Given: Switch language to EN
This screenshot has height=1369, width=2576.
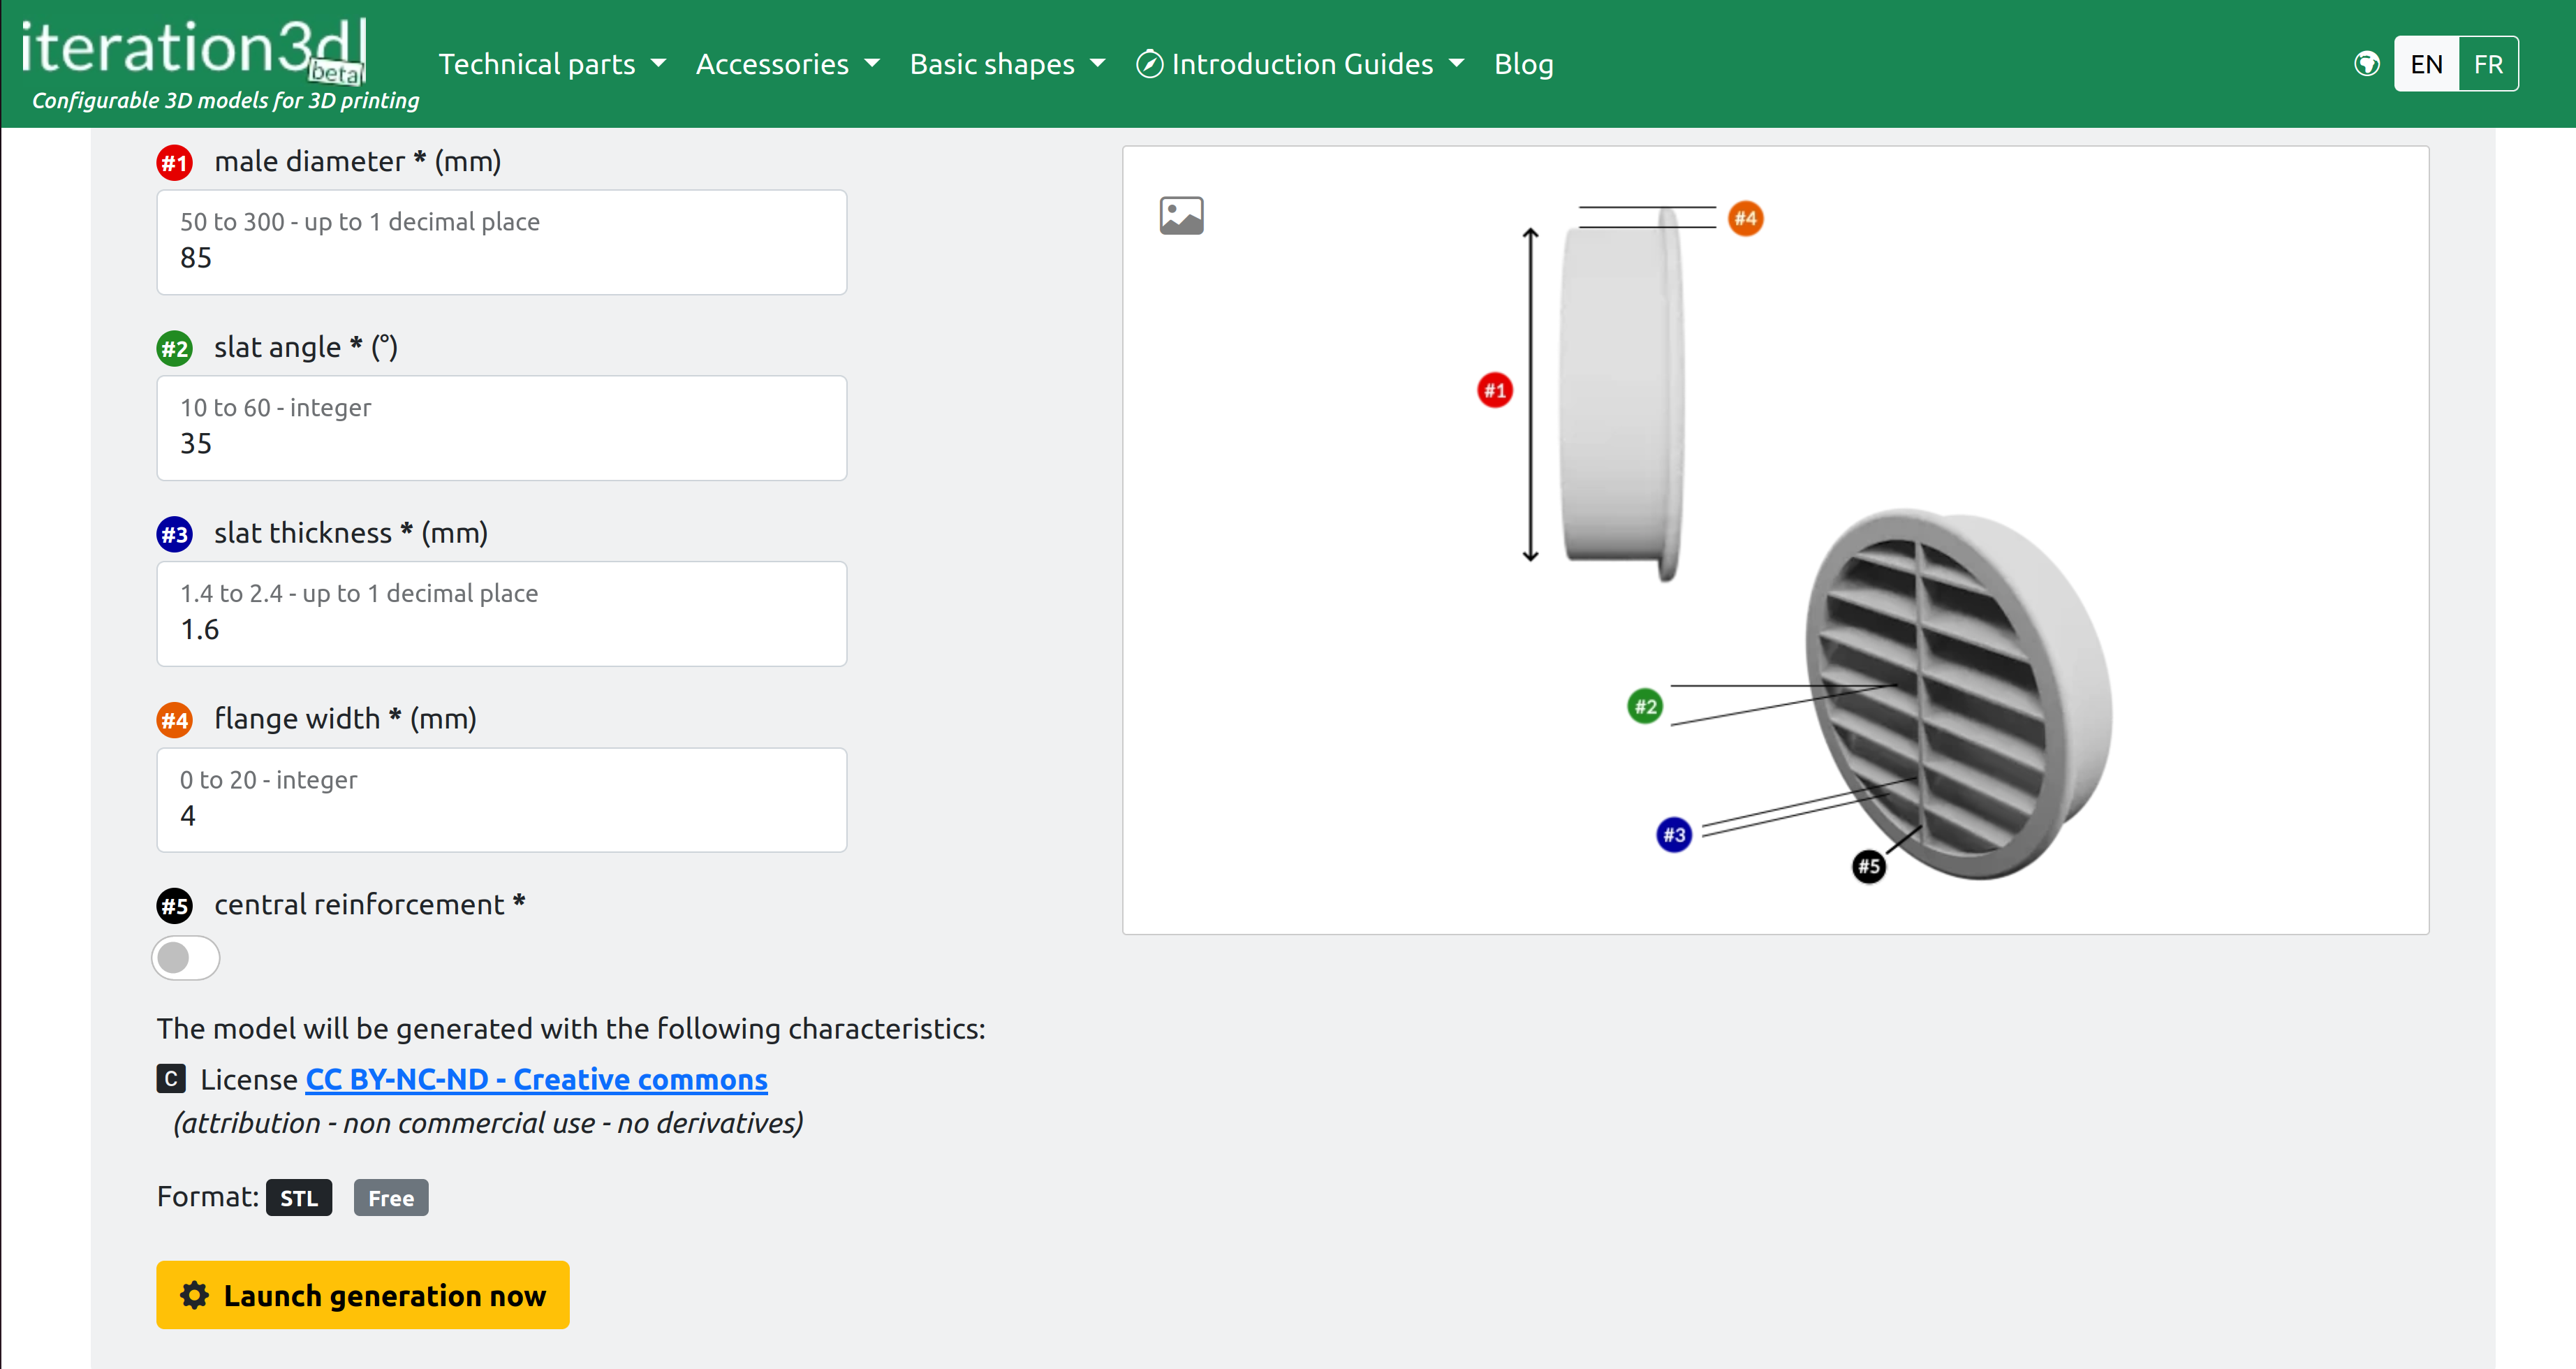Looking at the screenshot, I should pos(2426,64).
